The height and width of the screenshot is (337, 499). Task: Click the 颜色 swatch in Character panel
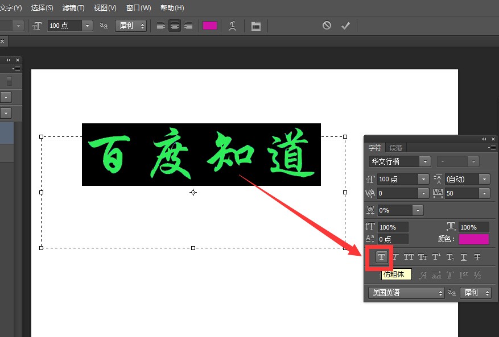click(x=474, y=239)
